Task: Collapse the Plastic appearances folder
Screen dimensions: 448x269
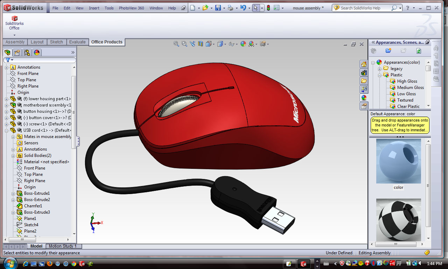Action: pyautogui.click(x=380, y=75)
